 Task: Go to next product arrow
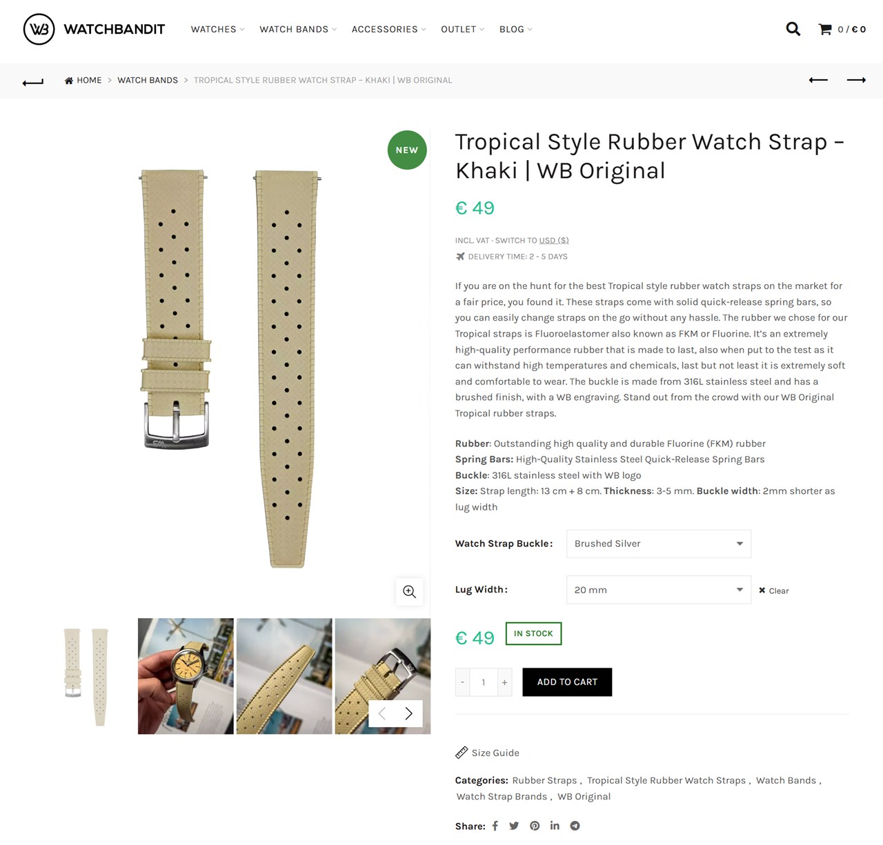pos(856,80)
